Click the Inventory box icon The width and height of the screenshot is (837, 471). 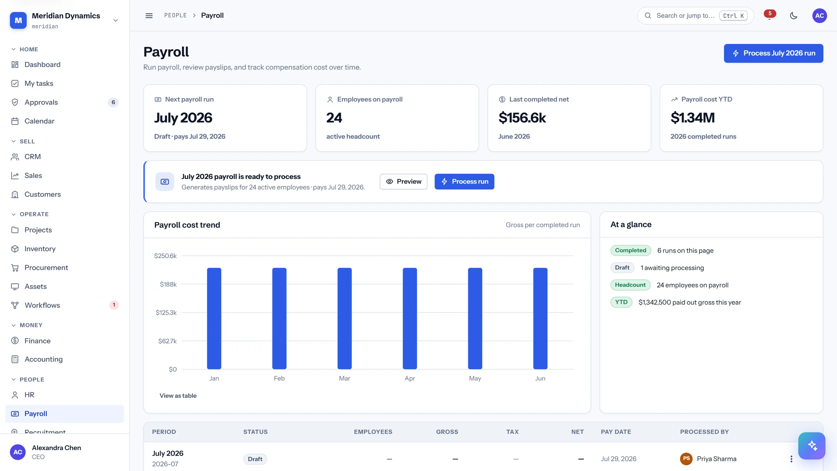point(15,249)
